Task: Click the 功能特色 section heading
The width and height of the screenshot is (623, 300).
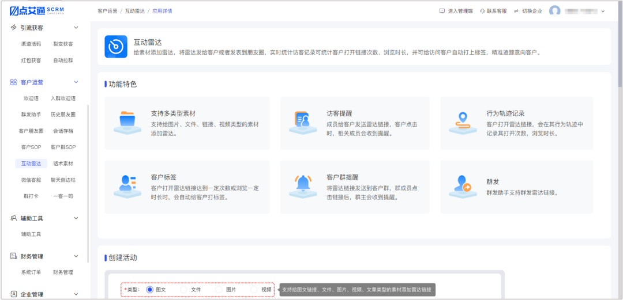Action: click(123, 84)
